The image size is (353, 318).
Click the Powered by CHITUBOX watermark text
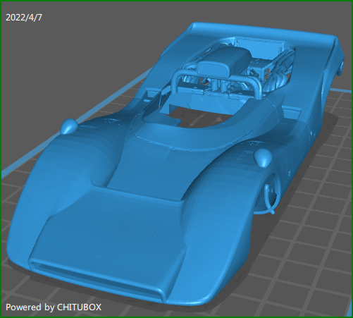(x=54, y=307)
